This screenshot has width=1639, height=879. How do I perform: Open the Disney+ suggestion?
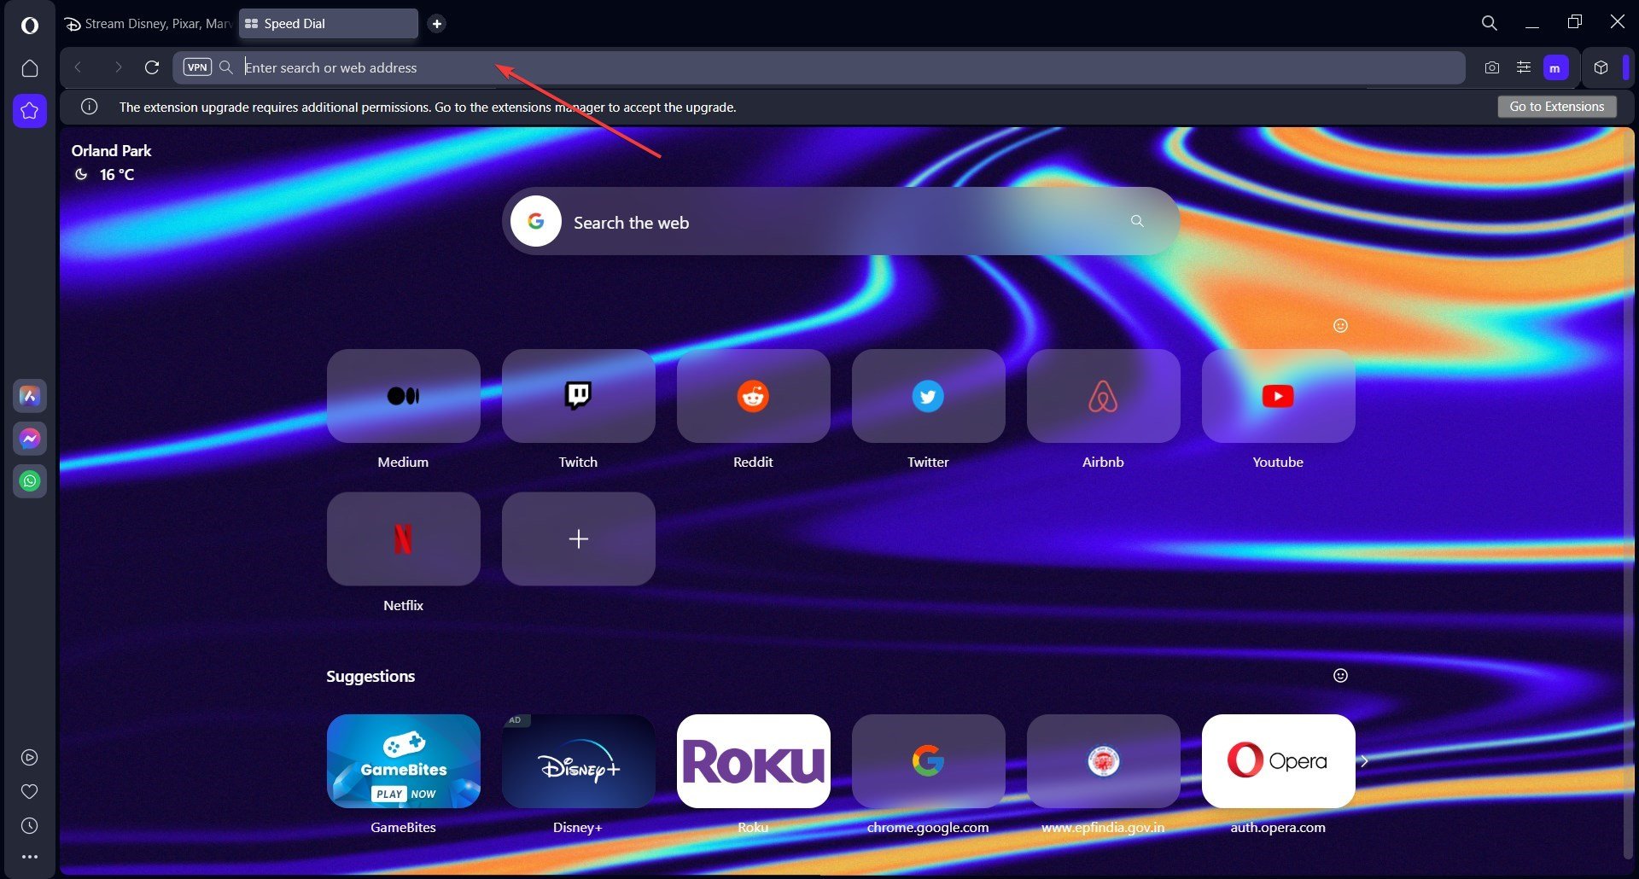(x=579, y=761)
